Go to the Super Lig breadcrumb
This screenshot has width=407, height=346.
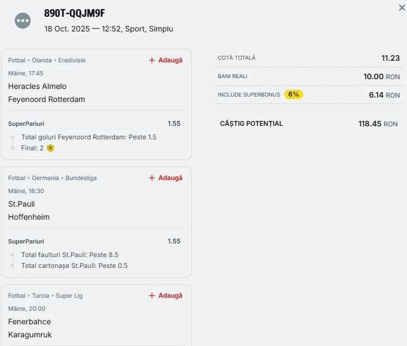[x=69, y=296]
